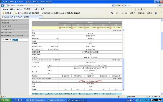Click the greyed RSS feeds icon

117,13
